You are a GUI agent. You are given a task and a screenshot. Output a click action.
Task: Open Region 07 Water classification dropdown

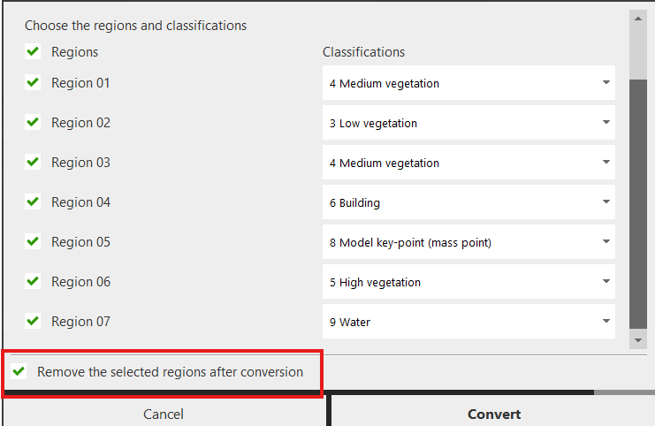468,322
